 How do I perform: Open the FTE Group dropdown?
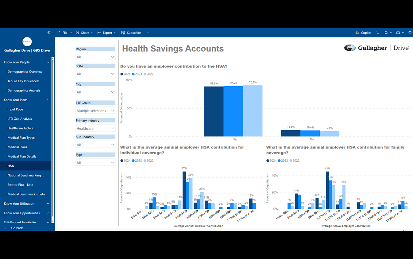point(95,111)
